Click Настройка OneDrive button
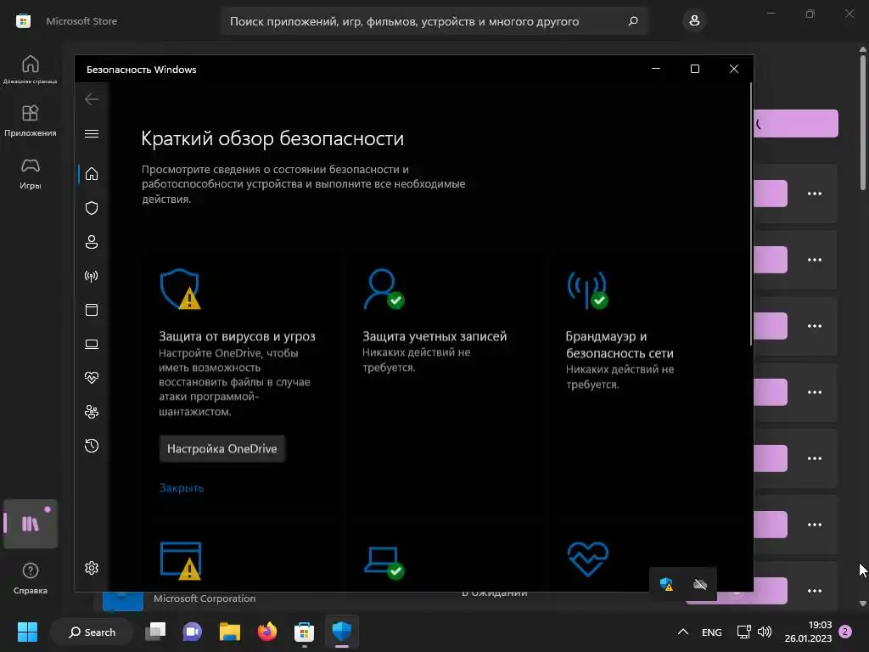The height and width of the screenshot is (652, 869). pyautogui.click(x=221, y=448)
